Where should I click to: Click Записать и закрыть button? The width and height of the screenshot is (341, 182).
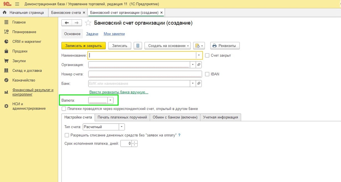click(x=84, y=46)
